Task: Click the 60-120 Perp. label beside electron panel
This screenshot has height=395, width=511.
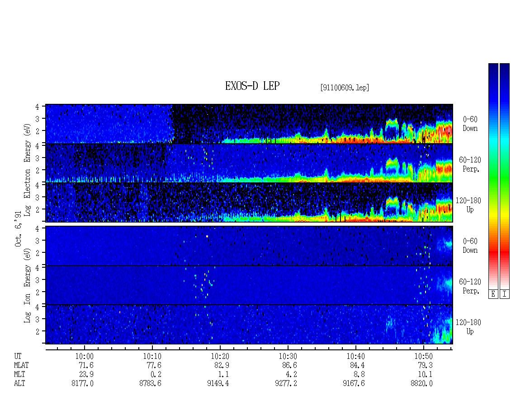Action: point(470,164)
